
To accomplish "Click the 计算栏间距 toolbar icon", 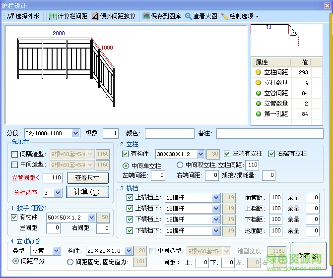I will [53, 16].
